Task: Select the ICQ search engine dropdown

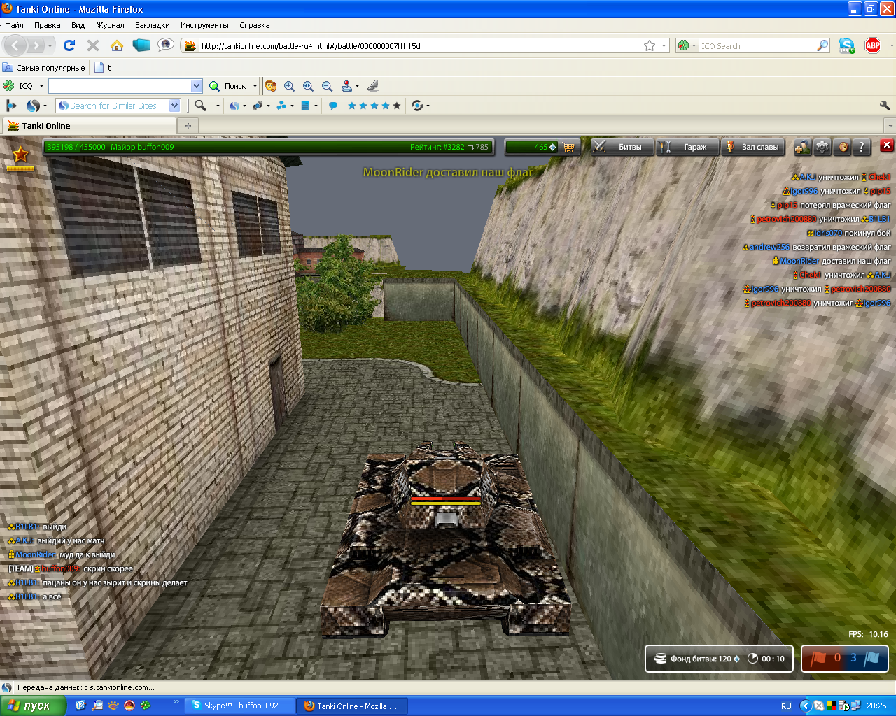Action: click(x=687, y=46)
